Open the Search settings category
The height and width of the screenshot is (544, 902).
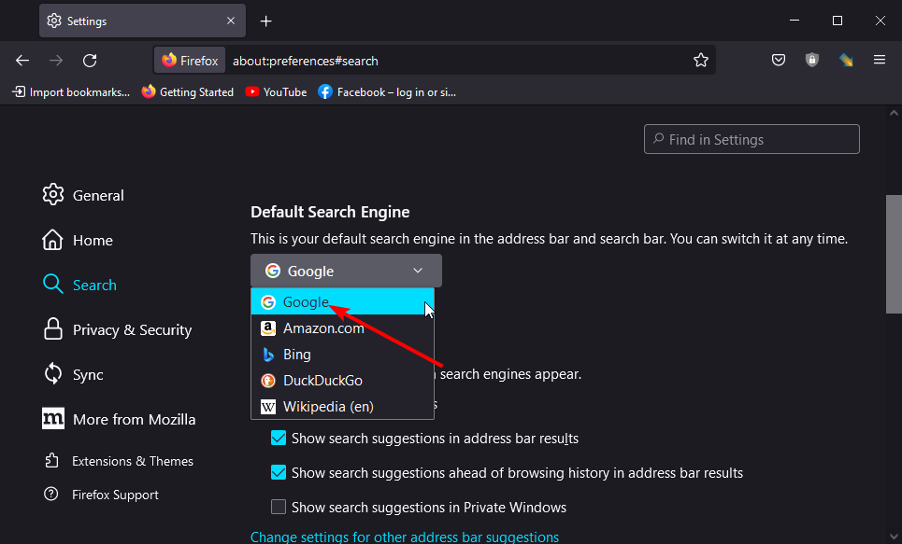point(80,285)
